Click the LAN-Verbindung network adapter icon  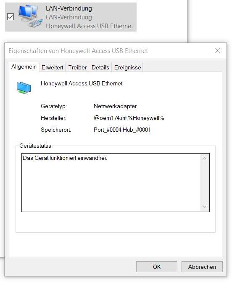[30, 16]
